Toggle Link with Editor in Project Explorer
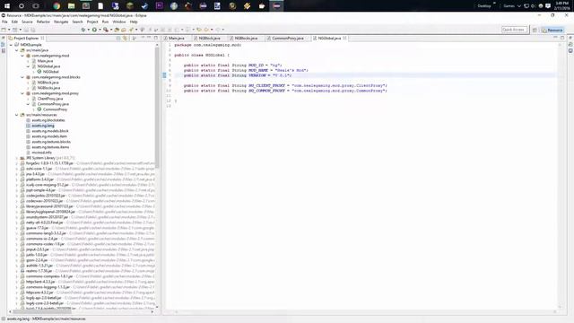Image resolution: width=574 pixels, height=323 pixels. coord(126,38)
